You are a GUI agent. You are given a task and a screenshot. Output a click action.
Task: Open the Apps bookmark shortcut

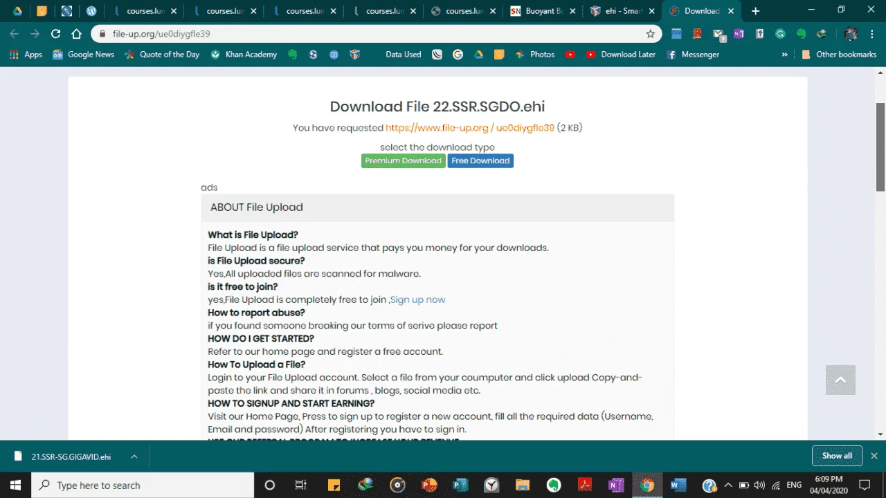point(26,54)
